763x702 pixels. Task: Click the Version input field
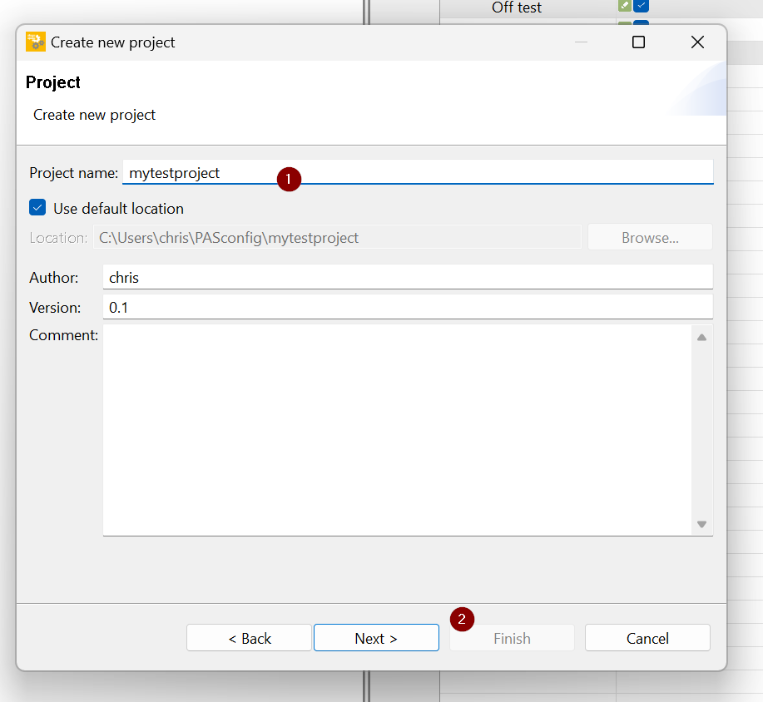pyautogui.click(x=408, y=307)
